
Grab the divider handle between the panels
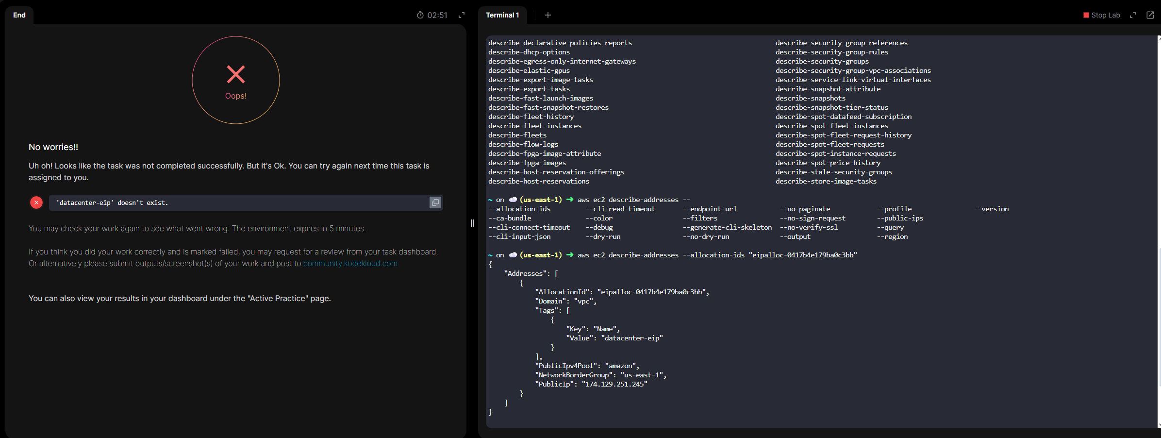pos(472,223)
